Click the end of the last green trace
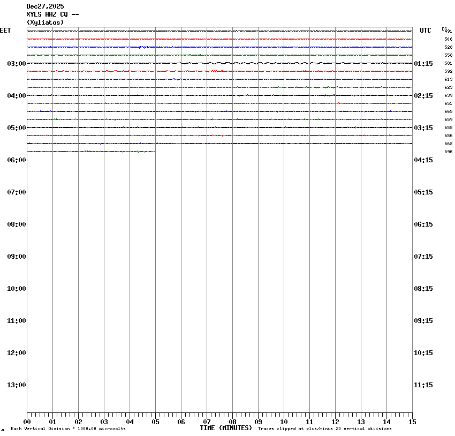Viewport: 455px width, 436px height. [154, 152]
